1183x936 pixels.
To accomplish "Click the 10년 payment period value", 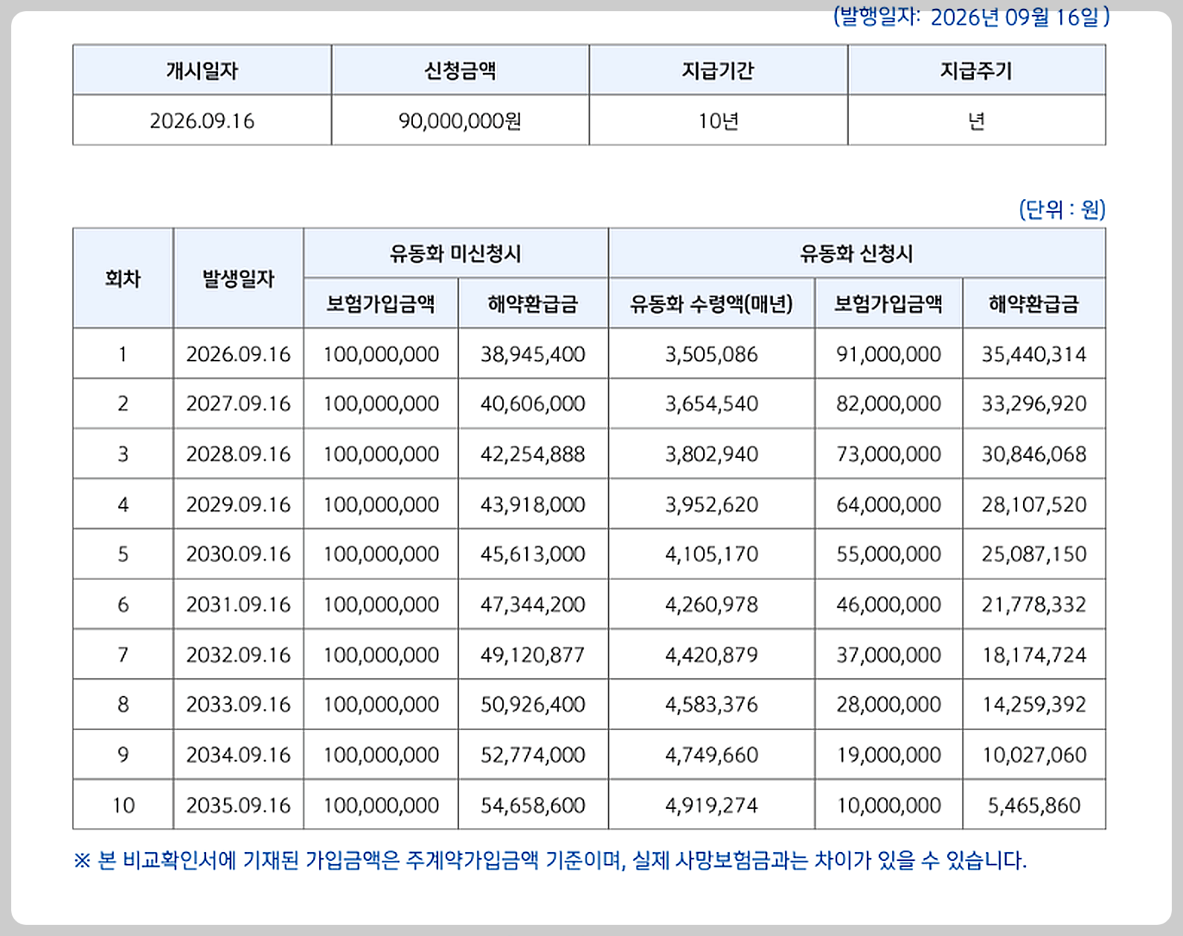I will (x=718, y=120).
